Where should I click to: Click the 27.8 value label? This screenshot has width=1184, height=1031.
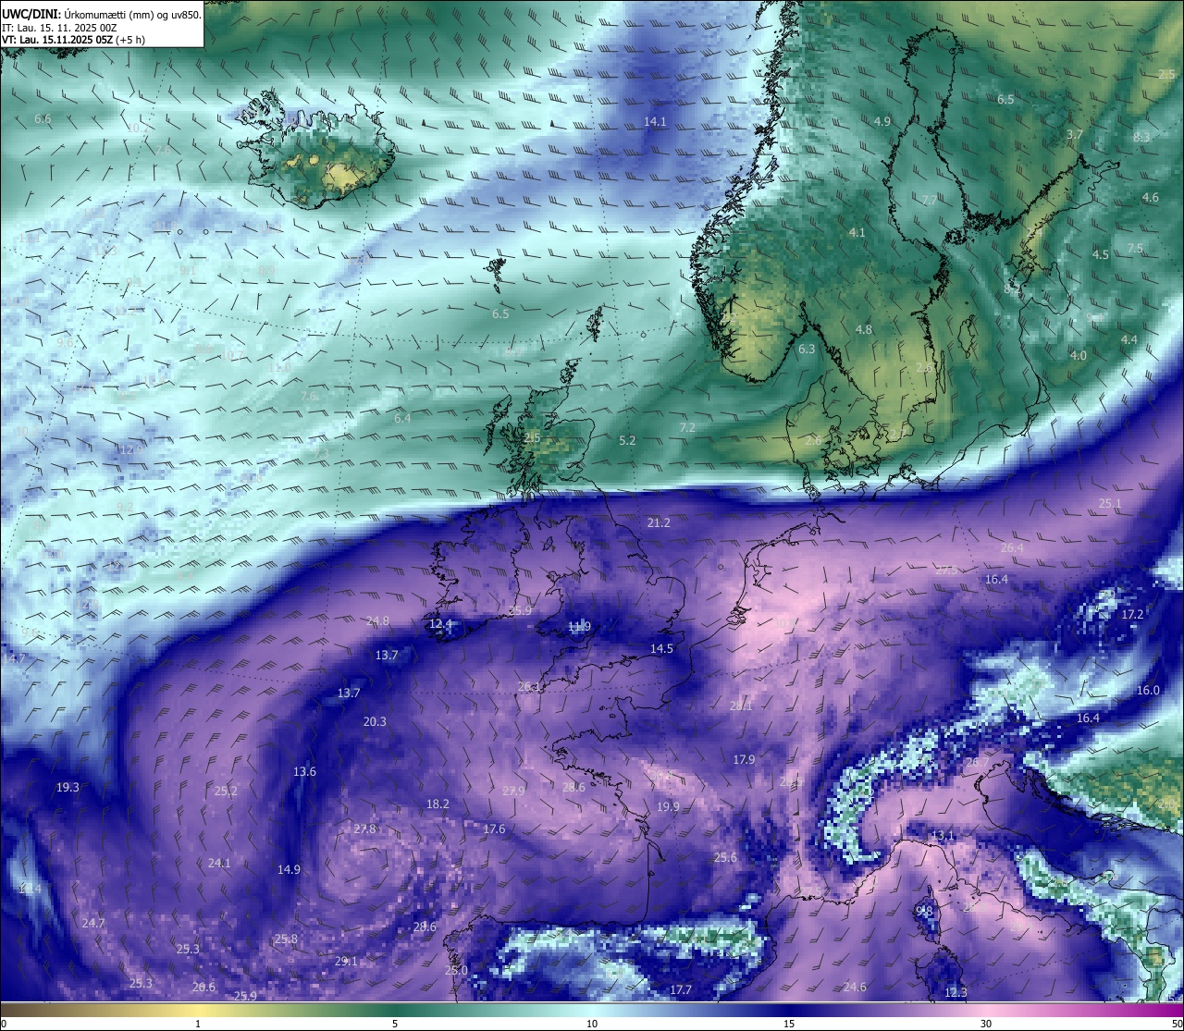(x=364, y=828)
